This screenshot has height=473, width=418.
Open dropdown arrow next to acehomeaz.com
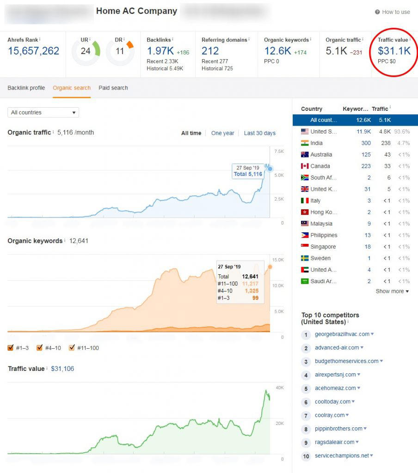[x=358, y=388]
